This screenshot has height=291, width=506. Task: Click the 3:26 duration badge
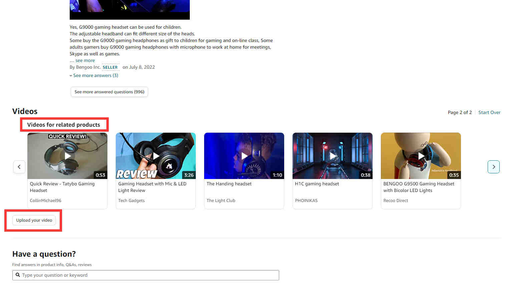click(x=189, y=175)
